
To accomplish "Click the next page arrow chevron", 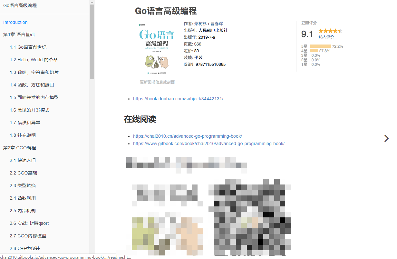I will pyautogui.click(x=386, y=138).
